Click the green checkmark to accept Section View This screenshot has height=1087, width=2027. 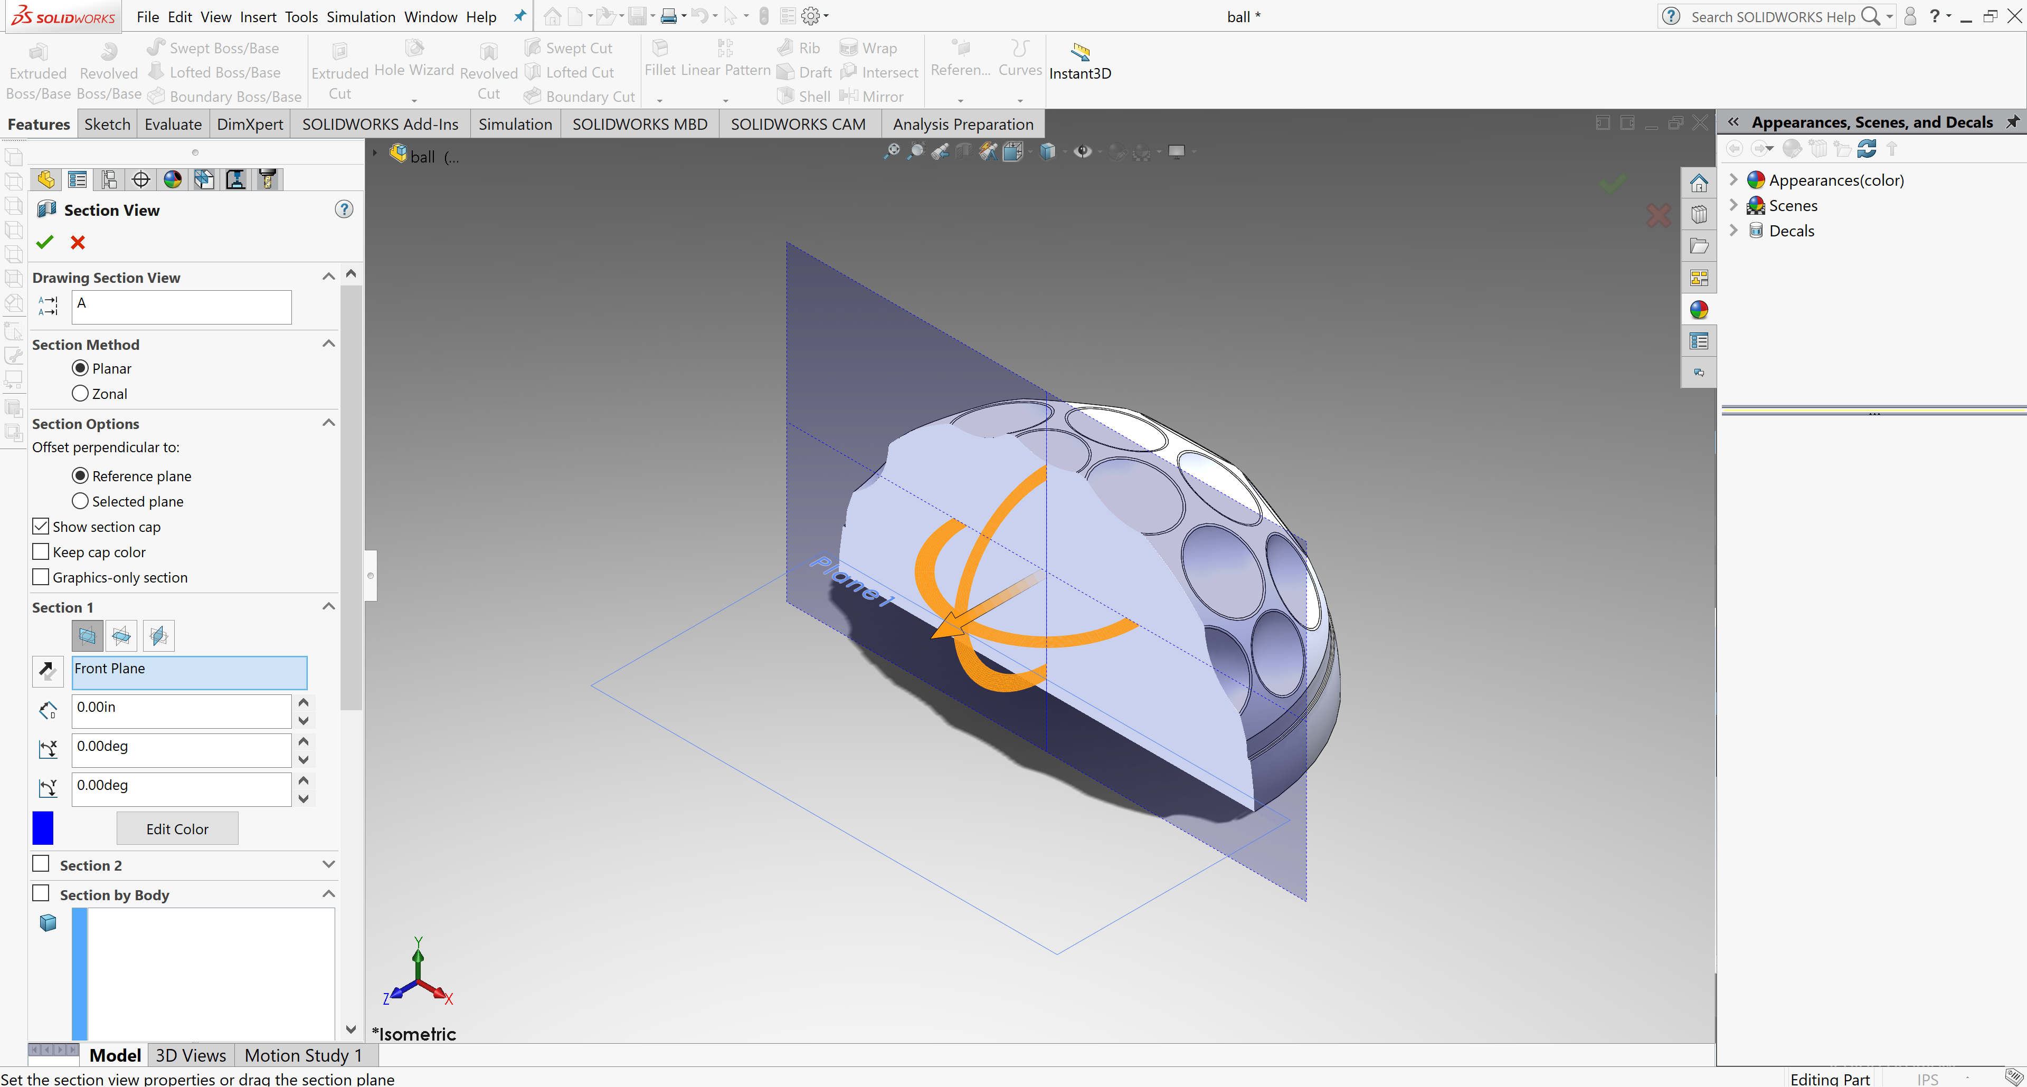coord(45,242)
